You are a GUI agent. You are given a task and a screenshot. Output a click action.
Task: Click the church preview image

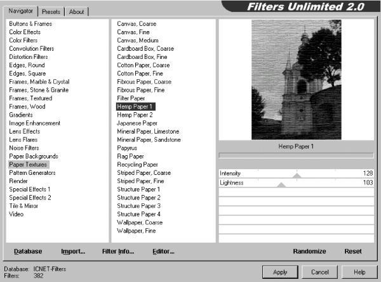click(x=296, y=79)
